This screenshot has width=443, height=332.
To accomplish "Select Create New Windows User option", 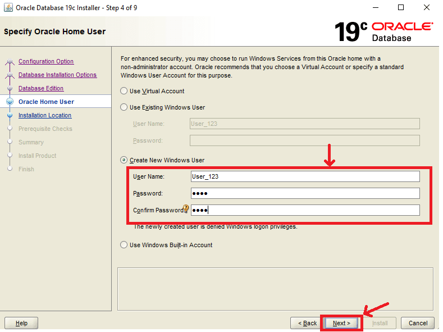I will coord(124,160).
